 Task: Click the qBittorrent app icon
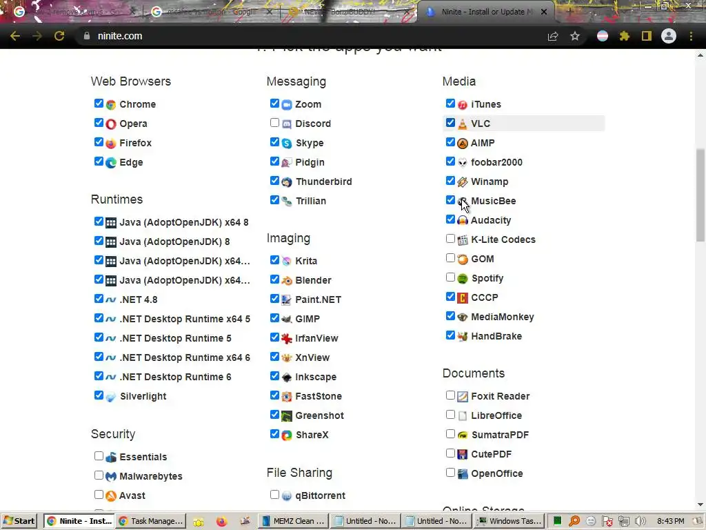pyautogui.click(x=287, y=495)
